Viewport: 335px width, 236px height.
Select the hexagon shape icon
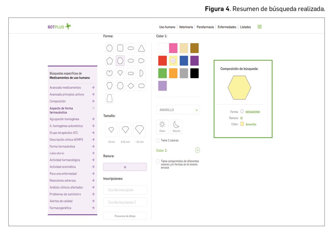[120, 61]
